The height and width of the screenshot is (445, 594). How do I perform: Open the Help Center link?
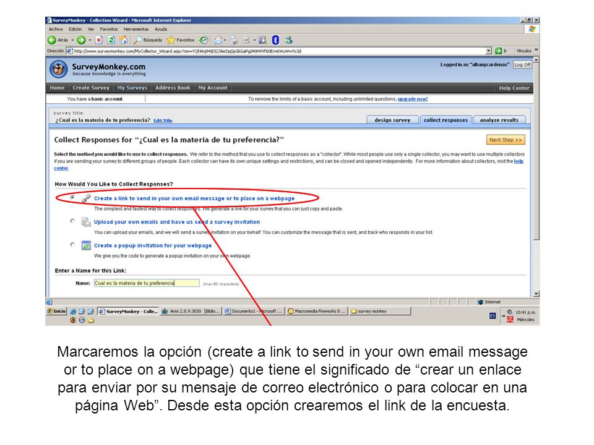(x=514, y=88)
